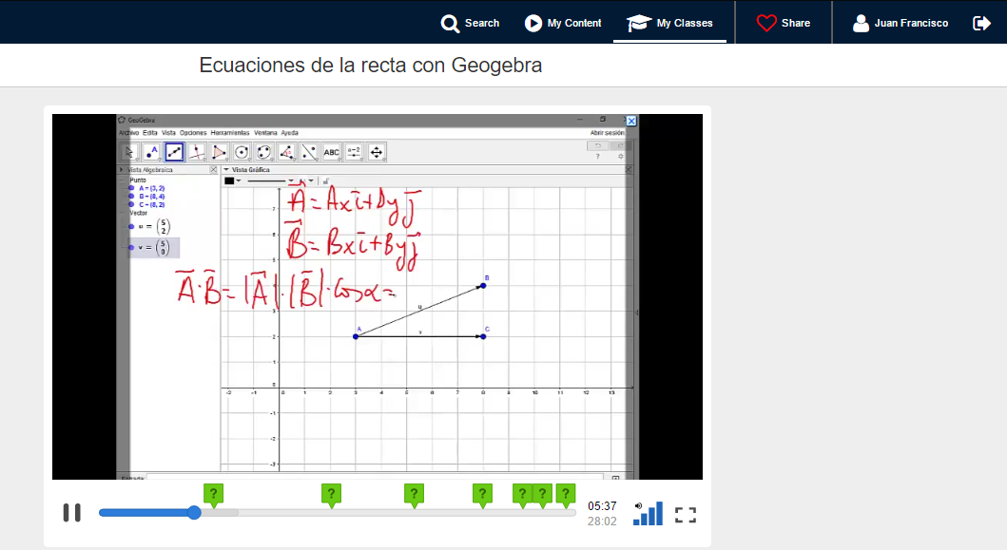Click the Ecuaciones de la recta con Geogebra title

tap(371, 66)
